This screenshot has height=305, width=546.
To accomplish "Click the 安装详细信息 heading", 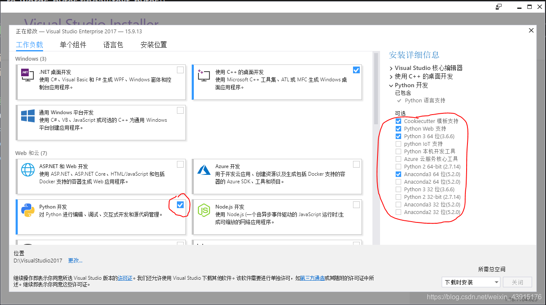I will (x=414, y=55).
